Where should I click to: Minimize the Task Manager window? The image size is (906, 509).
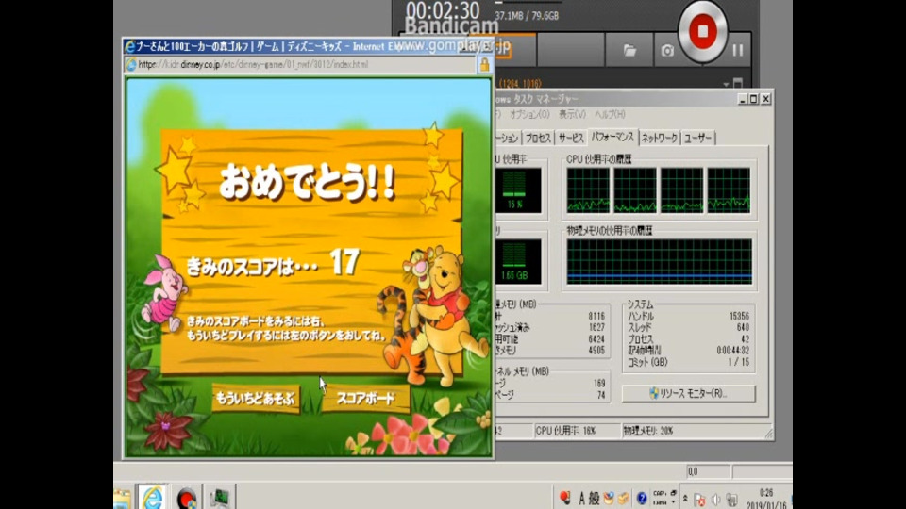[743, 99]
